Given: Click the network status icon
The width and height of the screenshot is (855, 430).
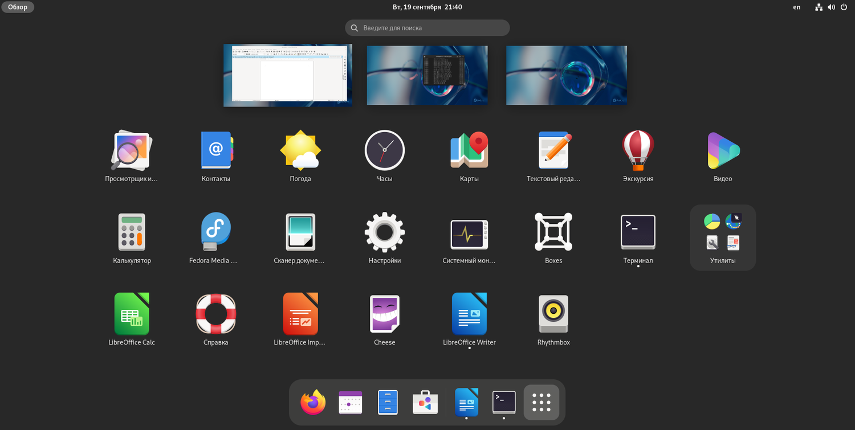Looking at the screenshot, I should pos(819,7).
